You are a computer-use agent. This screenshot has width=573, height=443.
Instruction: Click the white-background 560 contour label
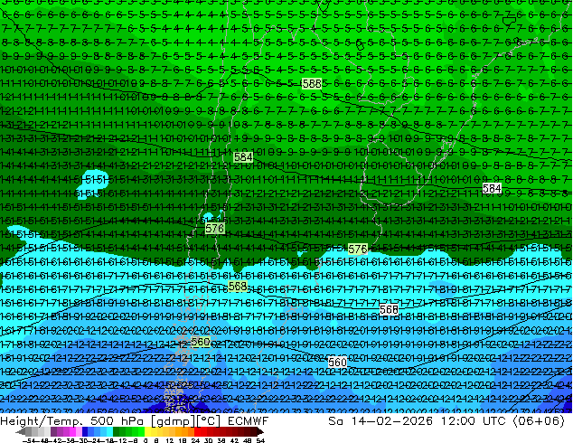(x=337, y=363)
